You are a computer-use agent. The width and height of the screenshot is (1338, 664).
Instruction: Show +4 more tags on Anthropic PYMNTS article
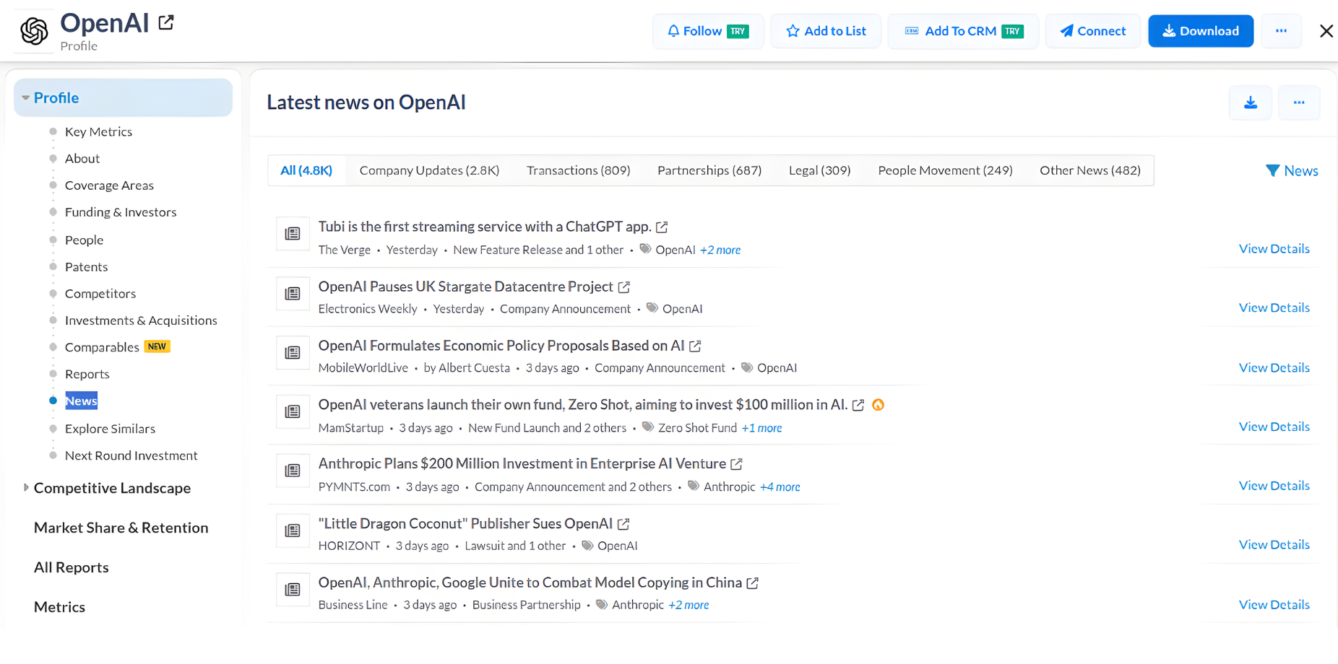click(780, 487)
